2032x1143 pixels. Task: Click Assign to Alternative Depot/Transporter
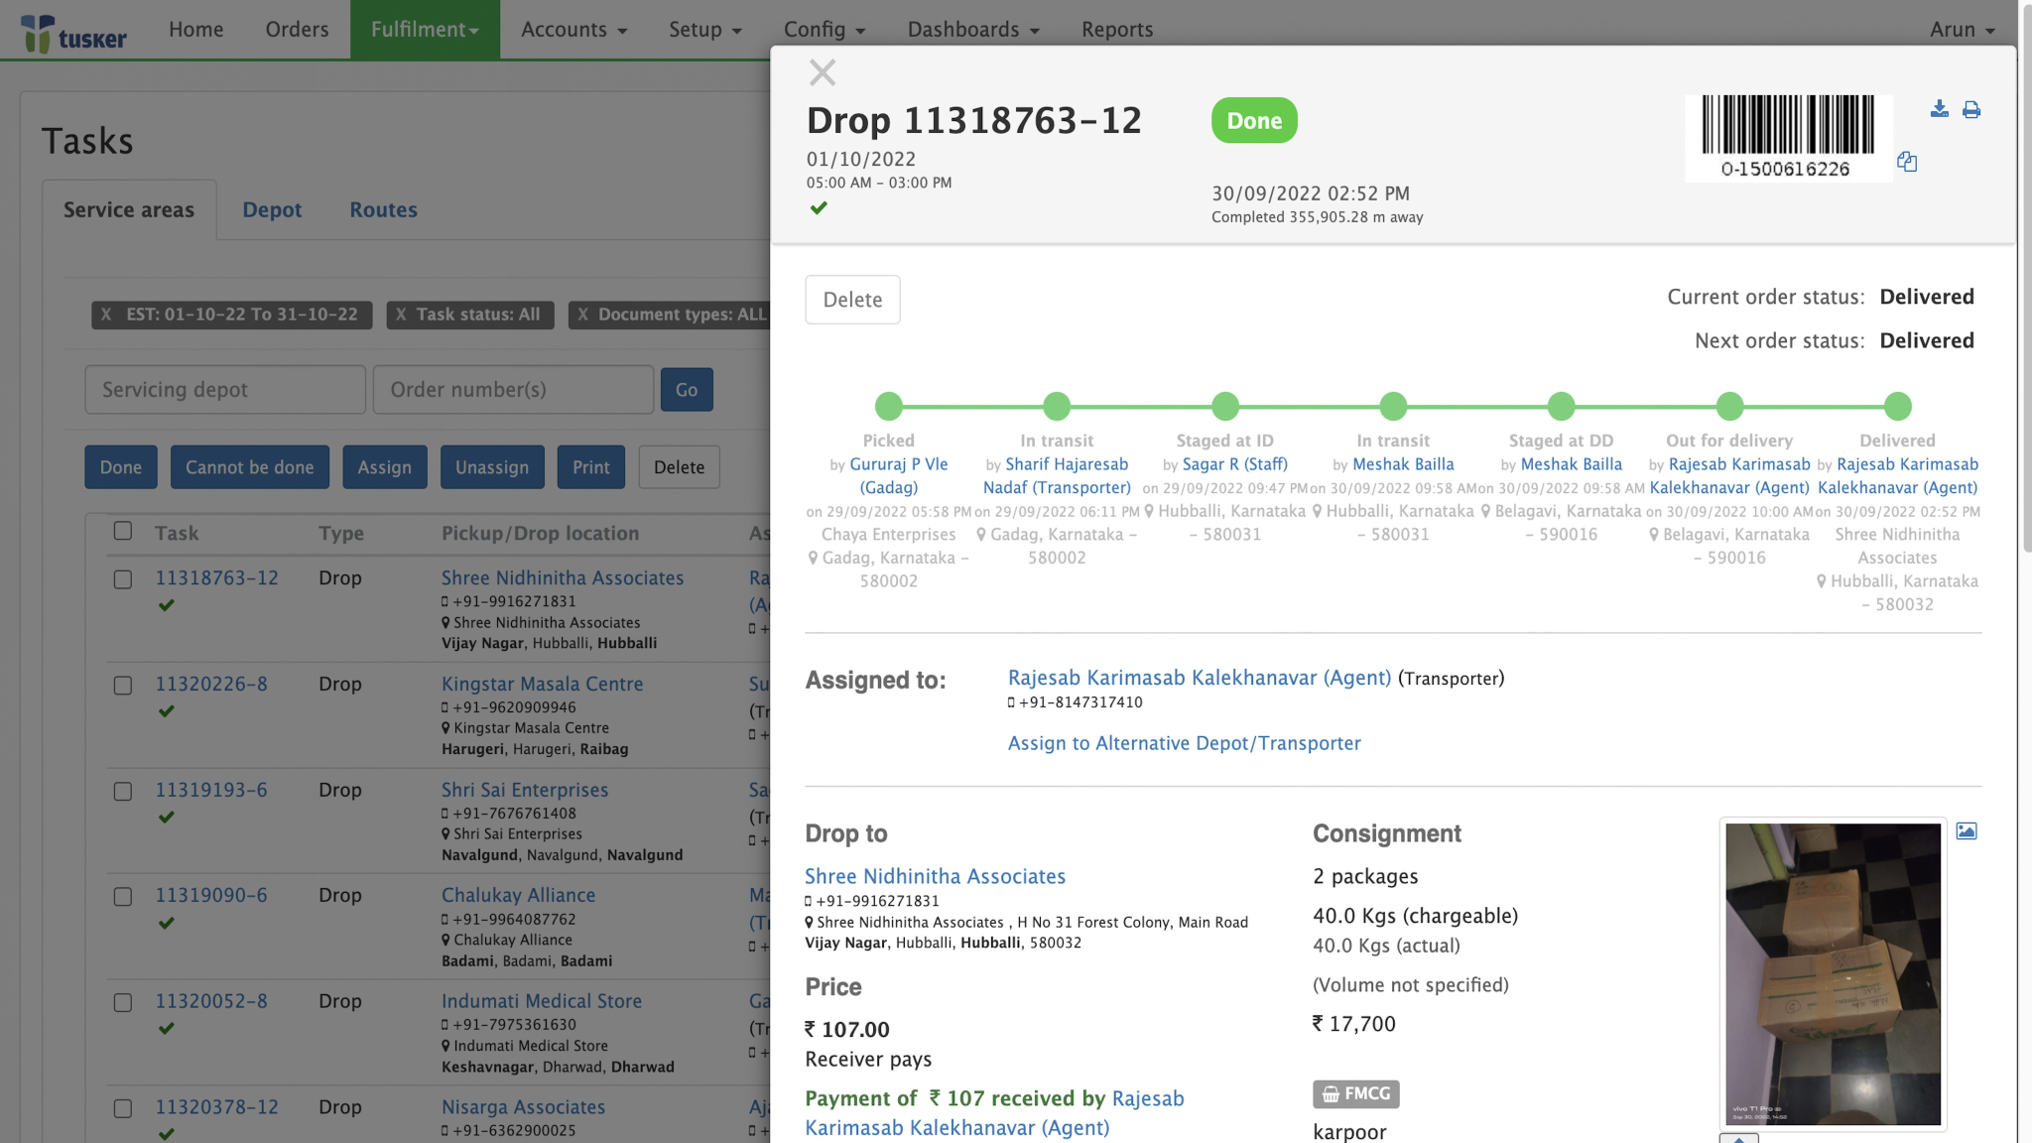coord(1184,742)
